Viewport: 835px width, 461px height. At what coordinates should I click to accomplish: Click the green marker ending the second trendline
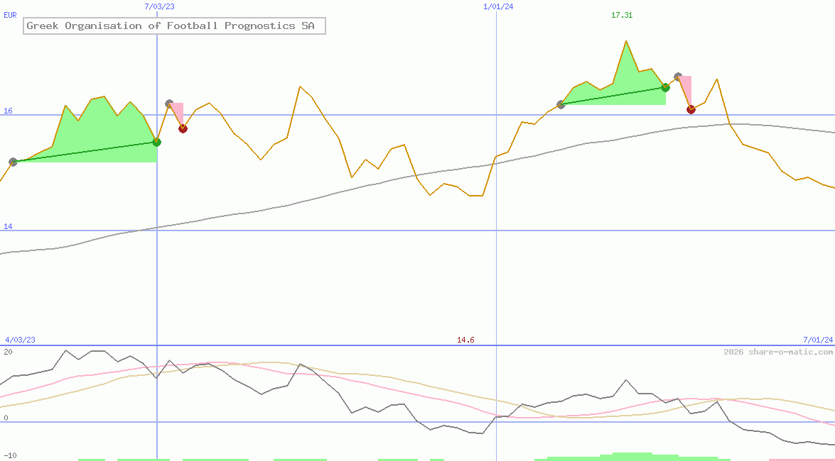pyautogui.click(x=666, y=87)
